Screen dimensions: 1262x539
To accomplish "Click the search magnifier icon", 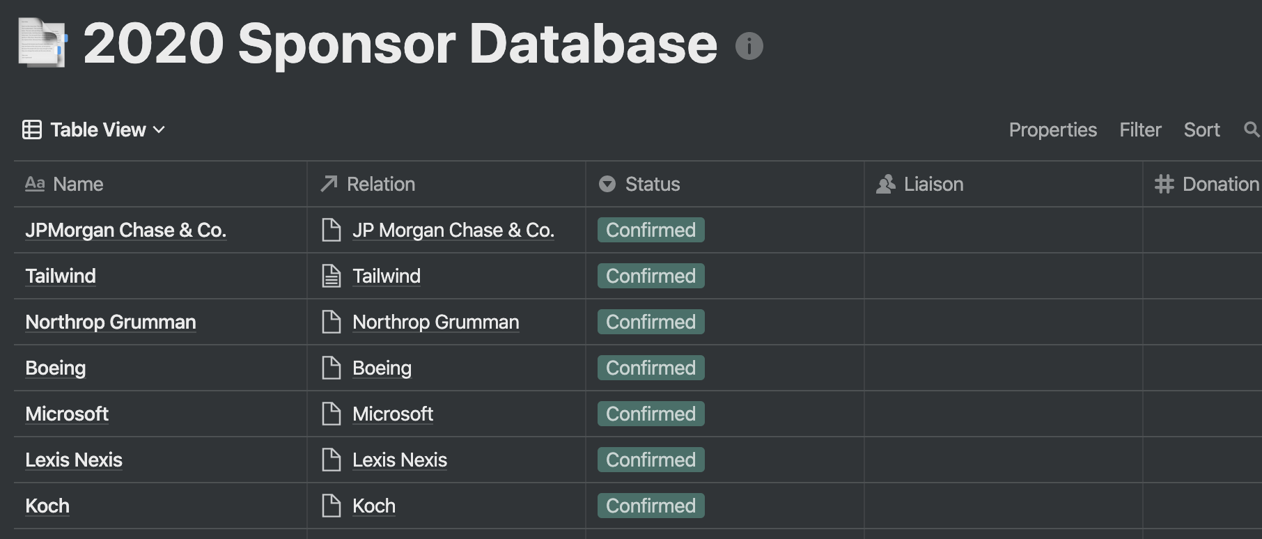I will 1251,130.
